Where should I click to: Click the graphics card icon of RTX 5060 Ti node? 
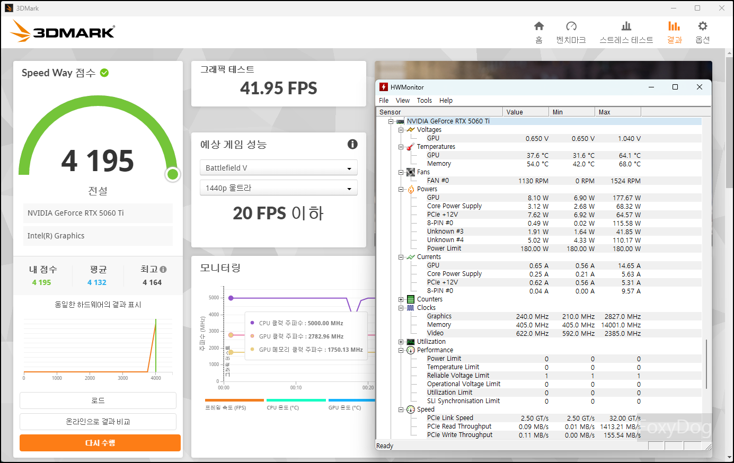tap(401, 121)
